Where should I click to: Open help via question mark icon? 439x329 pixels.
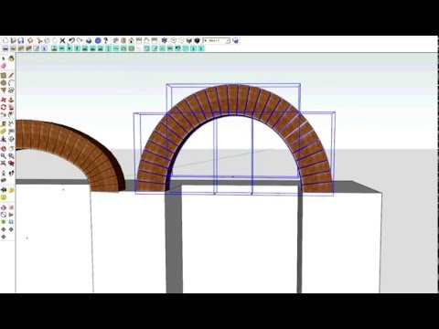click(106, 40)
